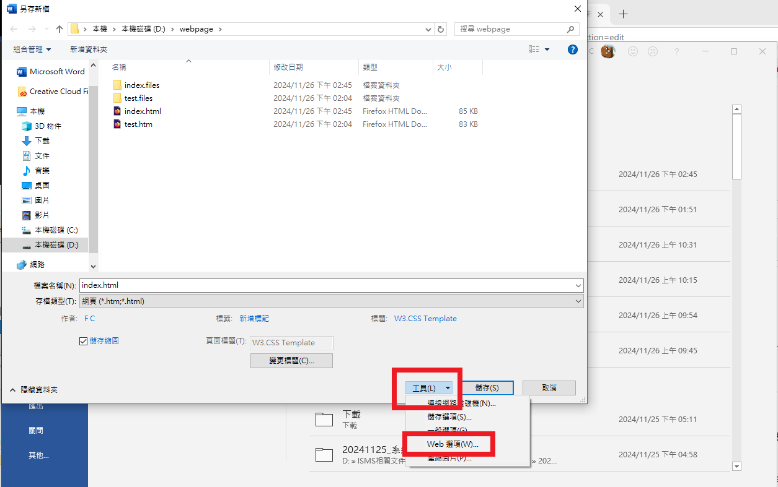Image resolution: width=778 pixels, height=487 pixels.
Task: Select Microsoft Word in the navigation pane
Action: click(56, 72)
